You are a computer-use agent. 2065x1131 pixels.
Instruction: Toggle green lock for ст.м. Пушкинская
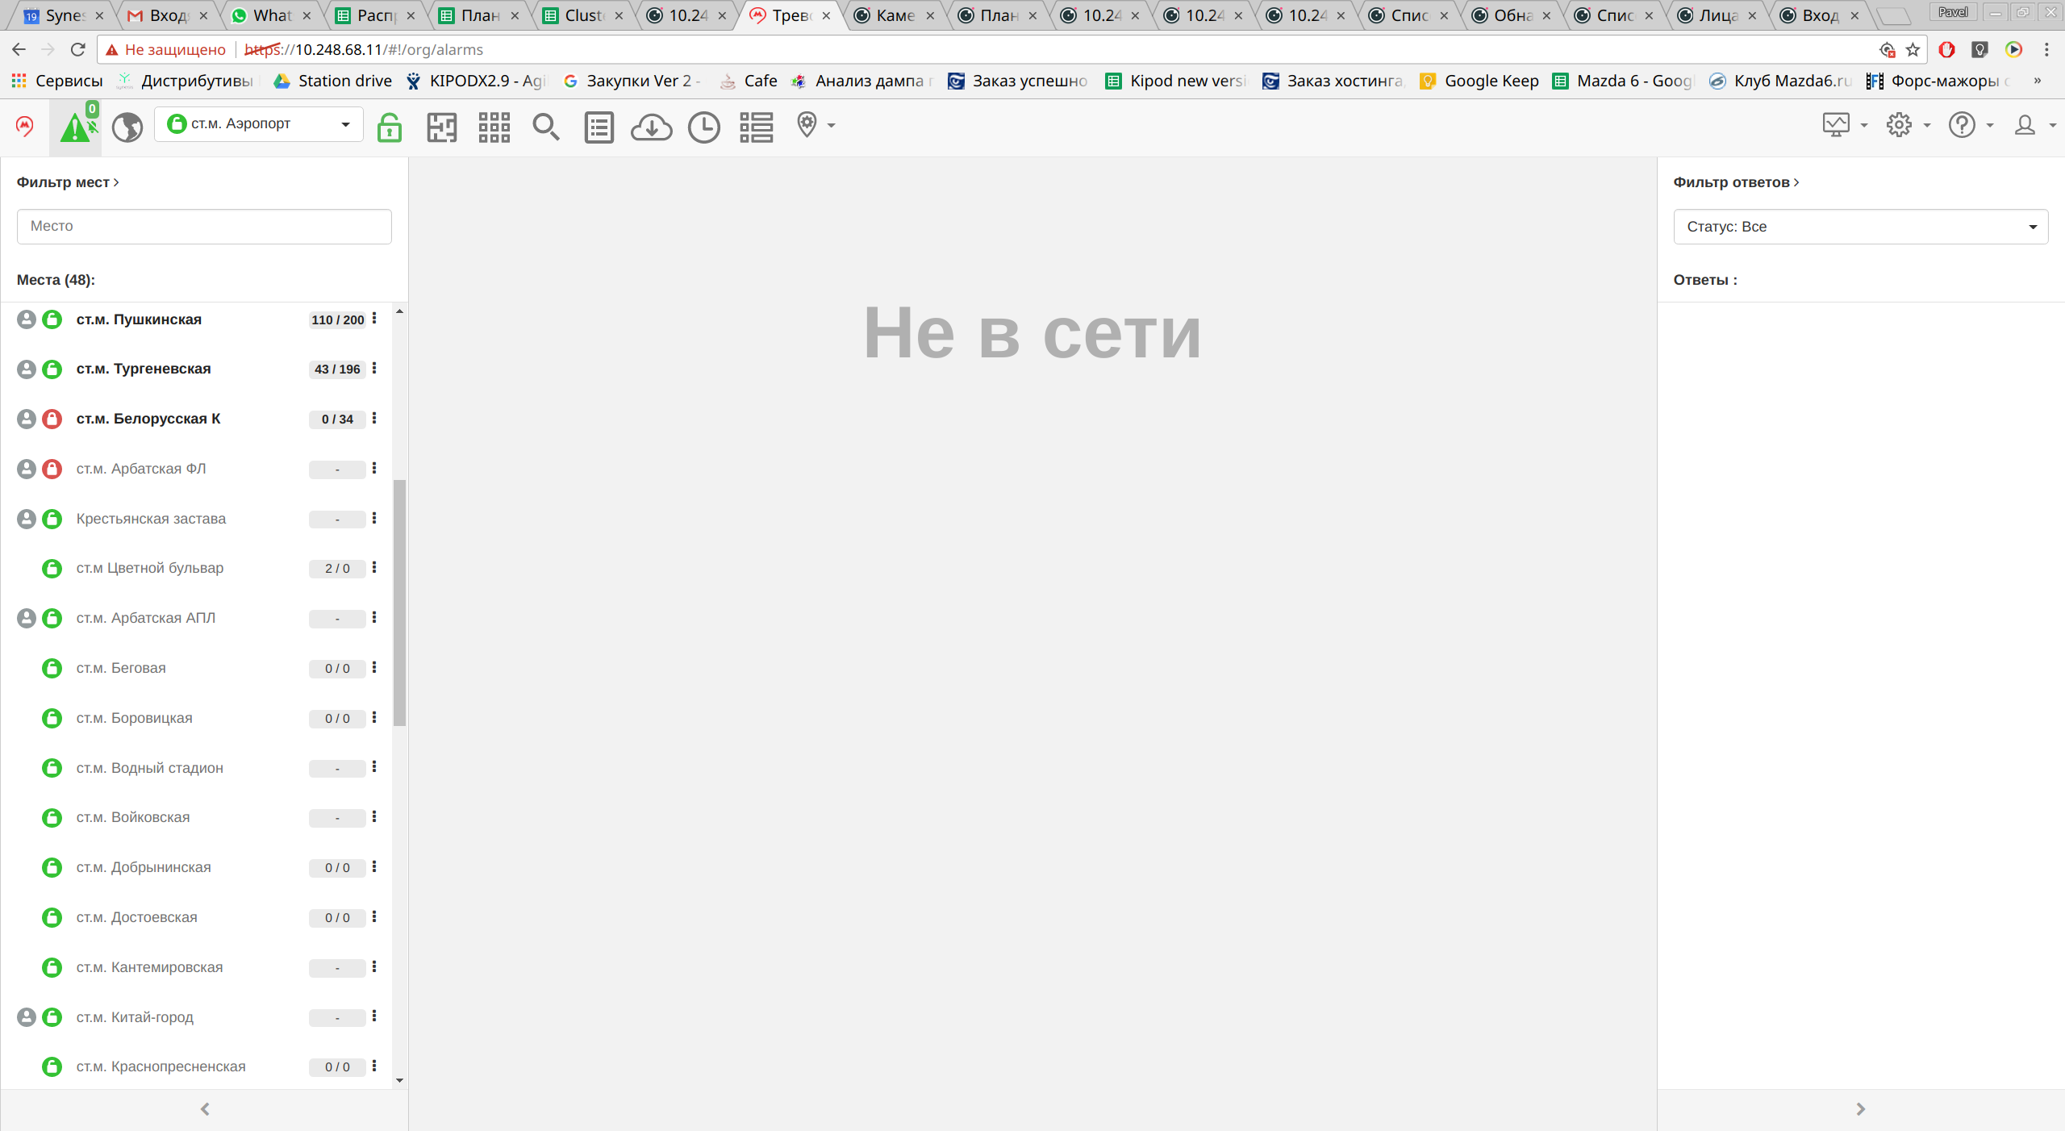(52, 319)
